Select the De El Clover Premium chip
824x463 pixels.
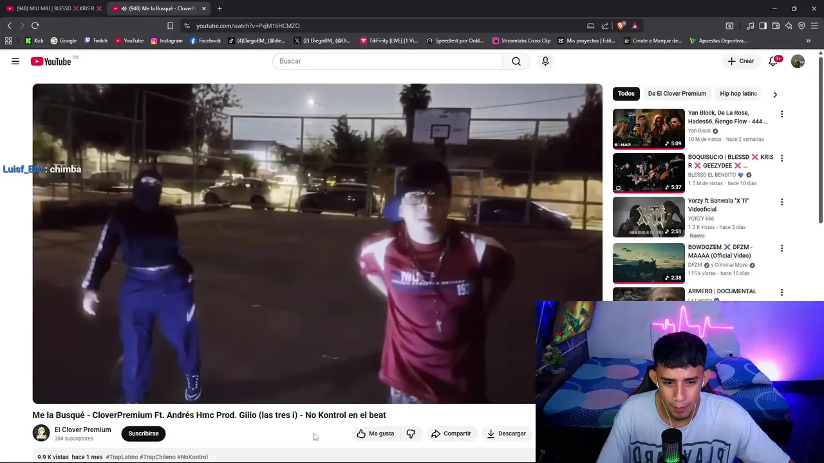point(677,94)
